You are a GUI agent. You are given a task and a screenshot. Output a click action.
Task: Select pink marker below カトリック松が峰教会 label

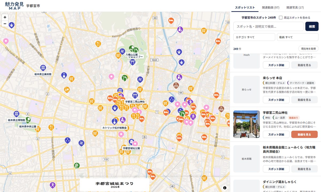pos(121,134)
